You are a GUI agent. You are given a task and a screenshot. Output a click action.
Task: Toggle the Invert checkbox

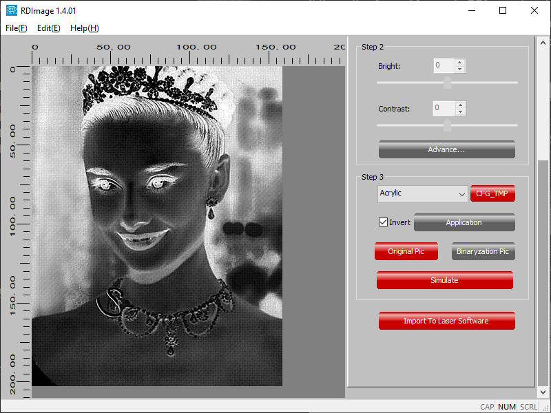[x=384, y=222]
